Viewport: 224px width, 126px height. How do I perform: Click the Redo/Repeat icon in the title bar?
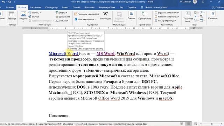point(9,2)
